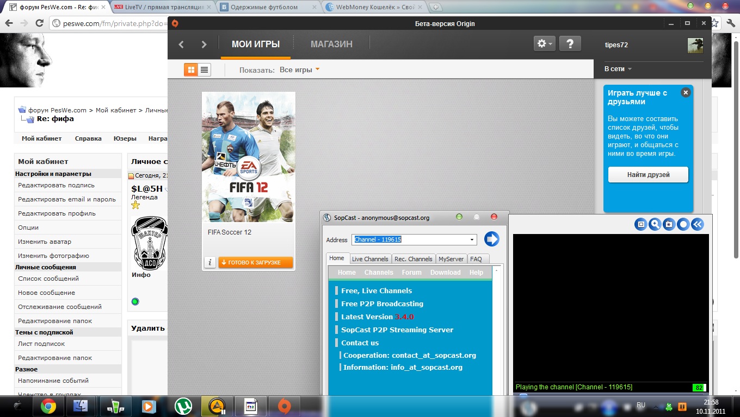Screen dimensions: 740x417
Task: Open 'Free P2P Broadcasting' link
Action: (x=382, y=304)
